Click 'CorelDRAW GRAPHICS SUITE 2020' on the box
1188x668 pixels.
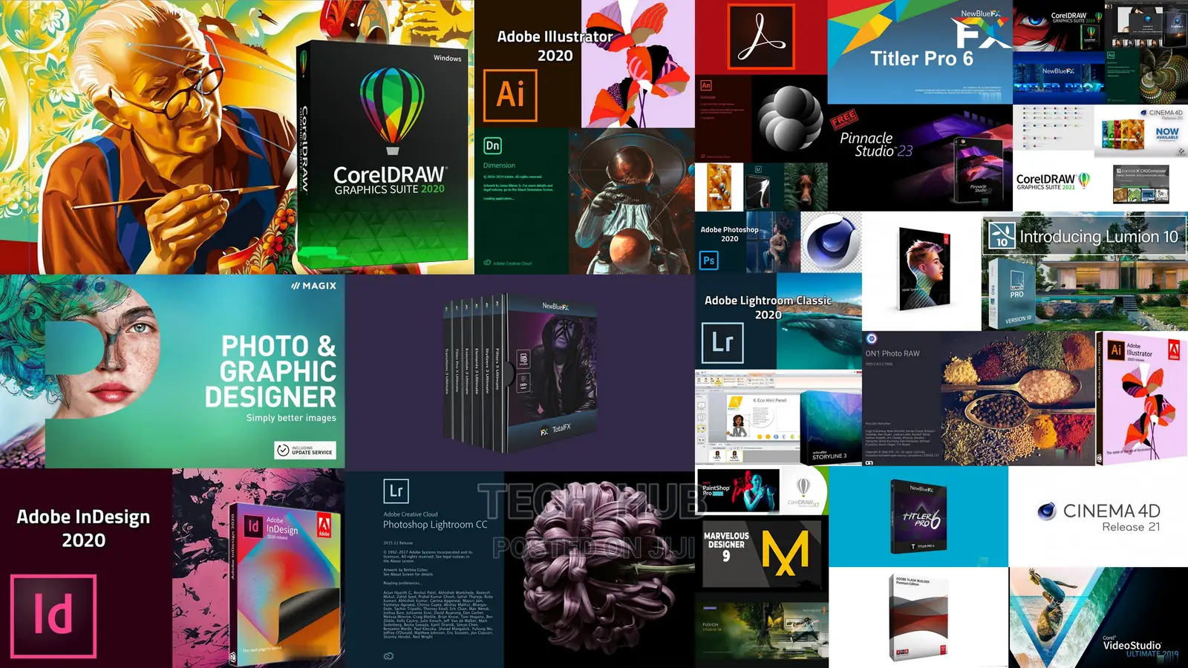pos(390,180)
